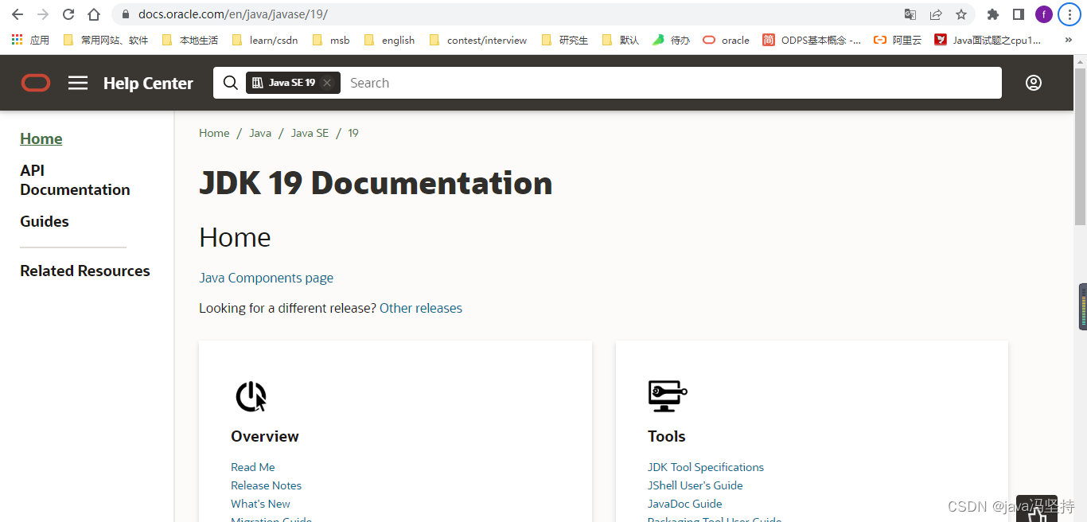
Task: Select Home in the left sidebar
Action: click(41, 138)
